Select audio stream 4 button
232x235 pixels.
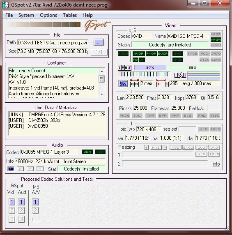(x=40, y=169)
